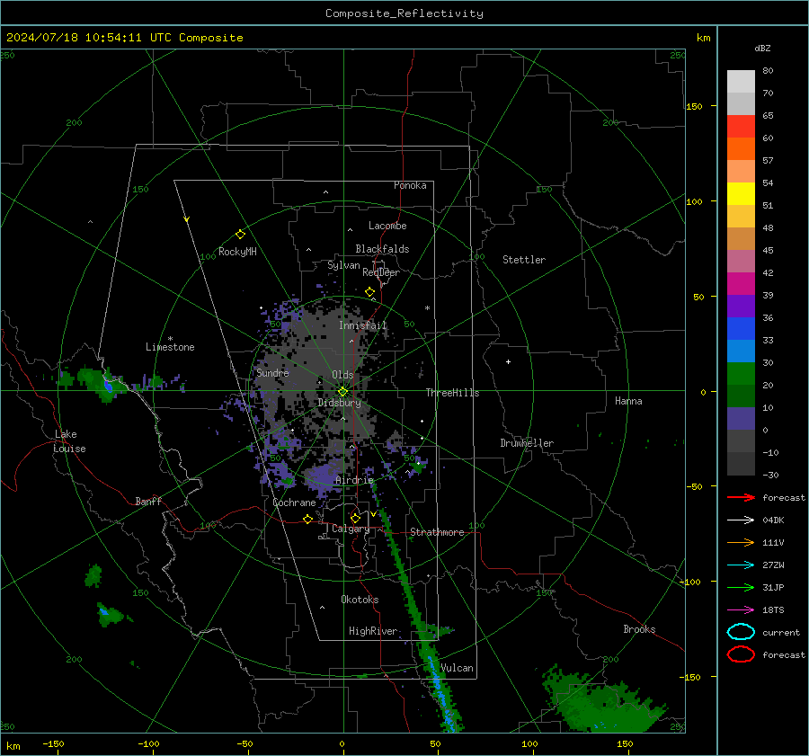Click the Brooks city label
The image size is (809, 756).
point(639,629)
